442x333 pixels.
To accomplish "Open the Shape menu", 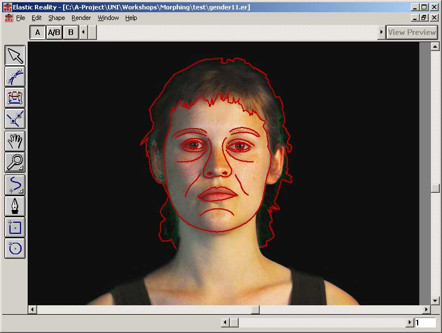I will [56, 18].
